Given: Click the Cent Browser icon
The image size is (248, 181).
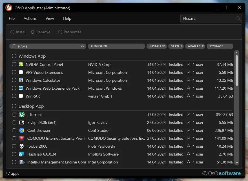Looking at the screenshot, I should point(22,130).
